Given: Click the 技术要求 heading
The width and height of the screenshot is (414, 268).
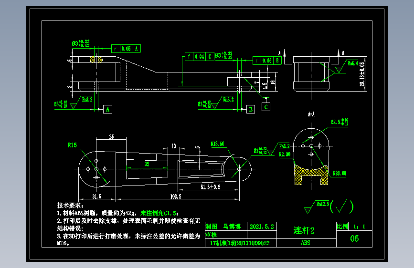Looking at the screenshot, I should (x=70, y=205).
